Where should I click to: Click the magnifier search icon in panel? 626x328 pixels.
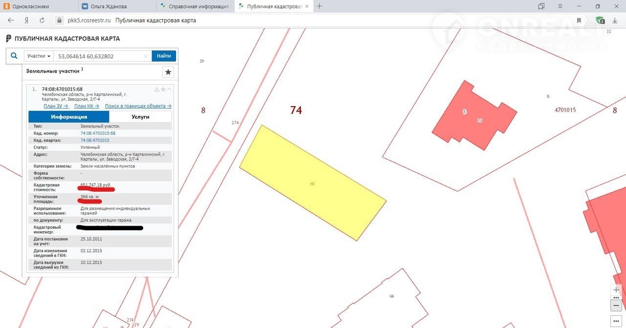(14, 56)
